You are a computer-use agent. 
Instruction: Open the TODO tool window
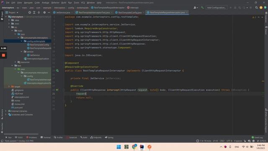19,138
